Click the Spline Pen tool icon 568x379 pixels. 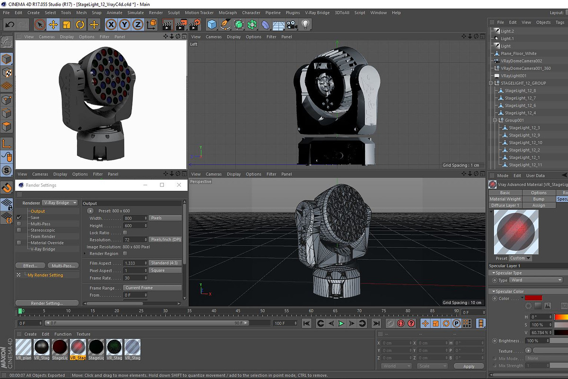[x=225, y=25]
